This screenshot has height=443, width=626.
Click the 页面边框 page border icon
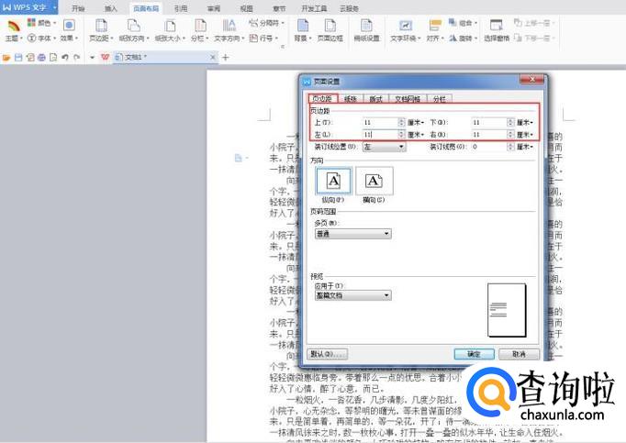[330, 26]
